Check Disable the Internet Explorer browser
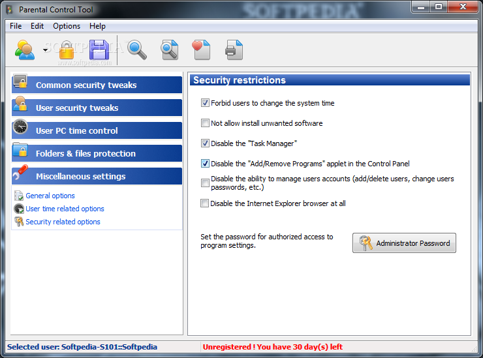The height and width of the screenshot is (358, 483). [204, 203]
